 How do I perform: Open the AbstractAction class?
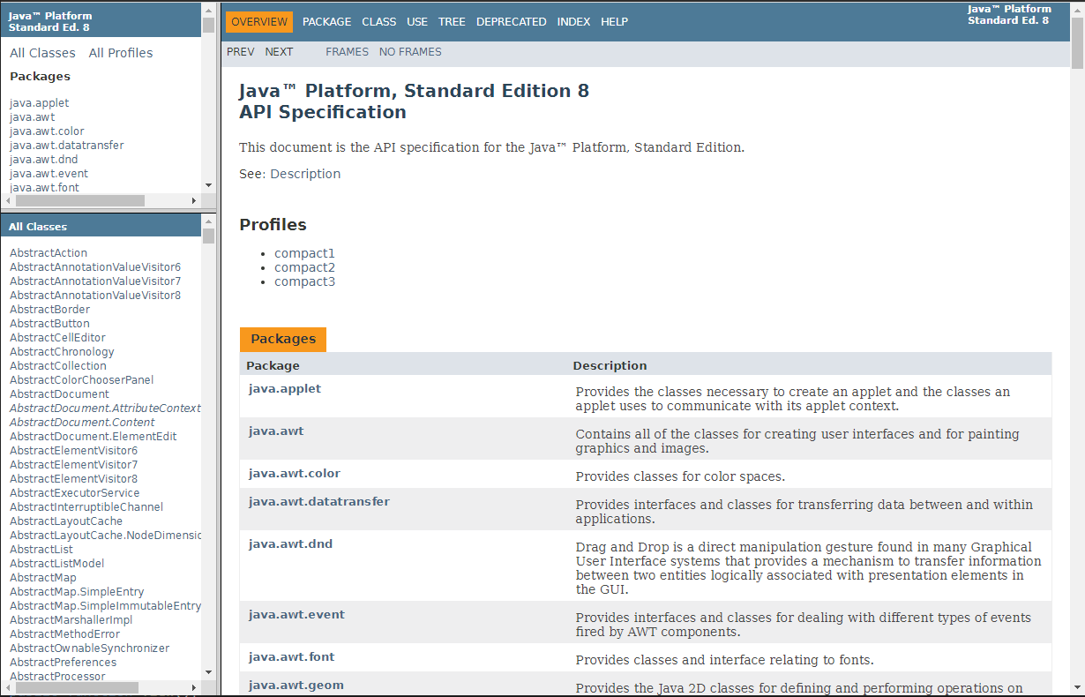(49, 253)
